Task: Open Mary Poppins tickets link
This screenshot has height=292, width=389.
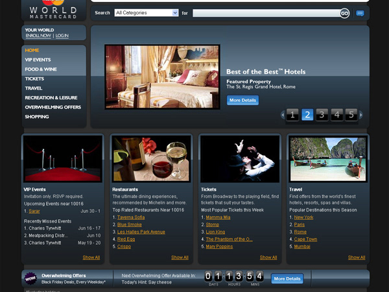Action: 219,247
